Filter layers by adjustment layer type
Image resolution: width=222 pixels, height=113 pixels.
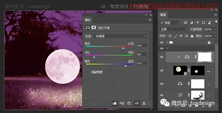click(x=191, y=23)
